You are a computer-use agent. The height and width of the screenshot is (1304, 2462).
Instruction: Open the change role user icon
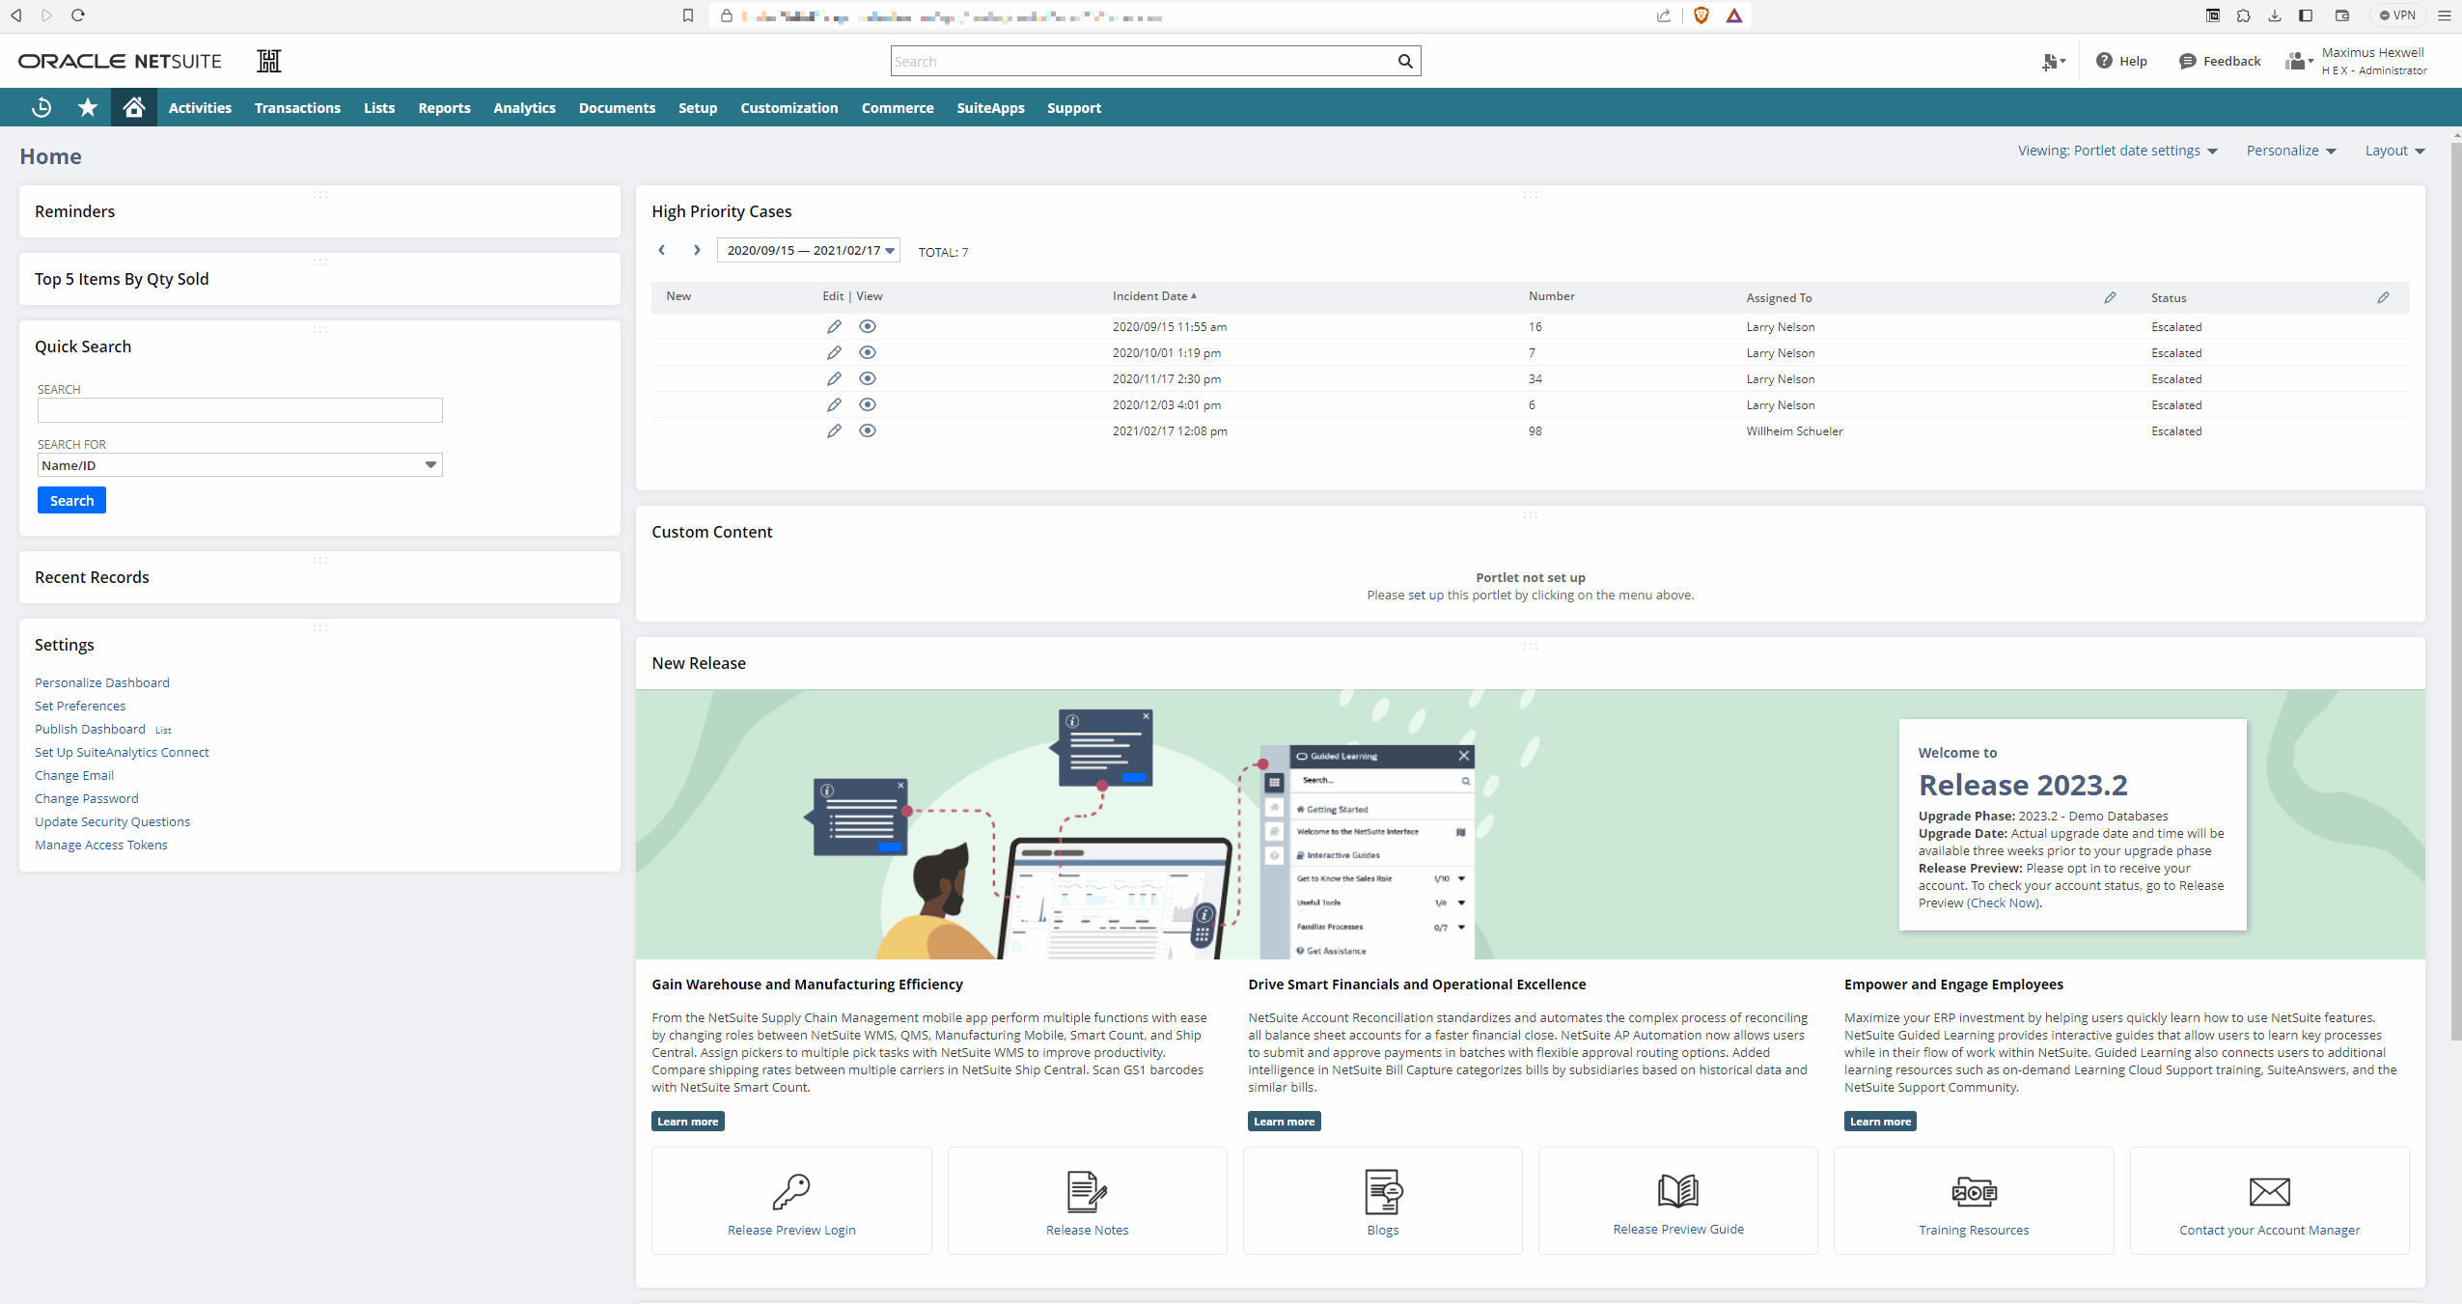[x=2298, y=62]
